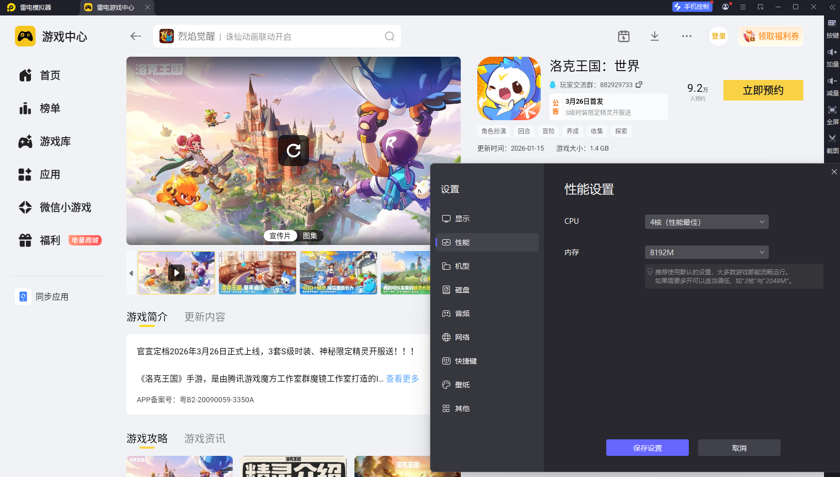Open the downloads manager icon
The width and height of the screenshot is (840, 477).
pos(655,36)
